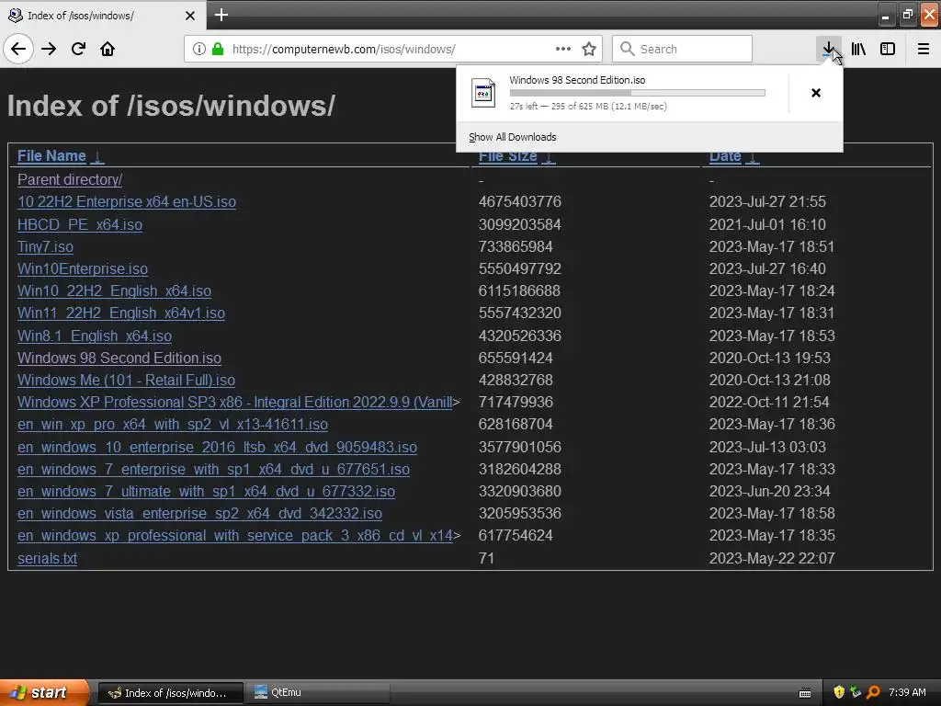Download 10 22H2 Enterprise x64 en-US.iso
941x706 pixels.
click(x=127, y=201)
